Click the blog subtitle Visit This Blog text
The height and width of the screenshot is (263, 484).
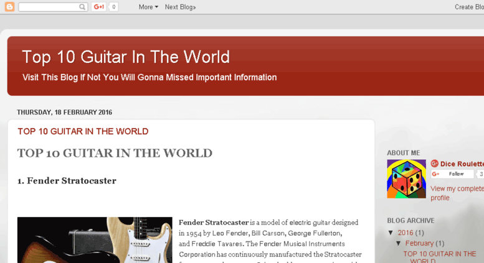[x=149, y=77]
